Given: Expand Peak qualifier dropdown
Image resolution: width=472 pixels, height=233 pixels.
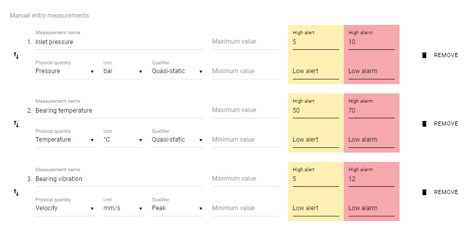Looking at the screenshot, I should point(177,208).
